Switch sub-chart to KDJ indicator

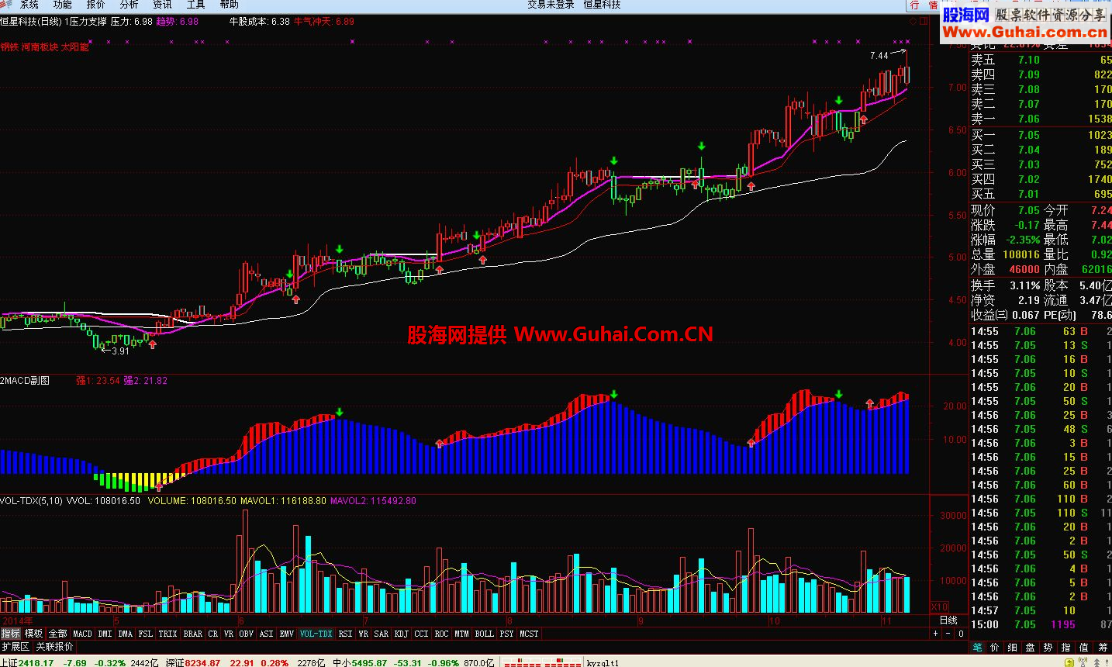tap(401, 634)
